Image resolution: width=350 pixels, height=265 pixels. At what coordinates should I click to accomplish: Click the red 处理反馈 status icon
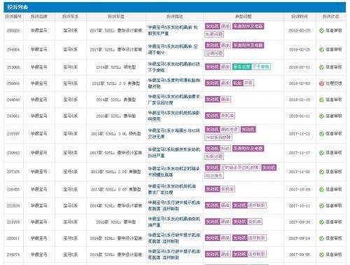tap(321, 83)
